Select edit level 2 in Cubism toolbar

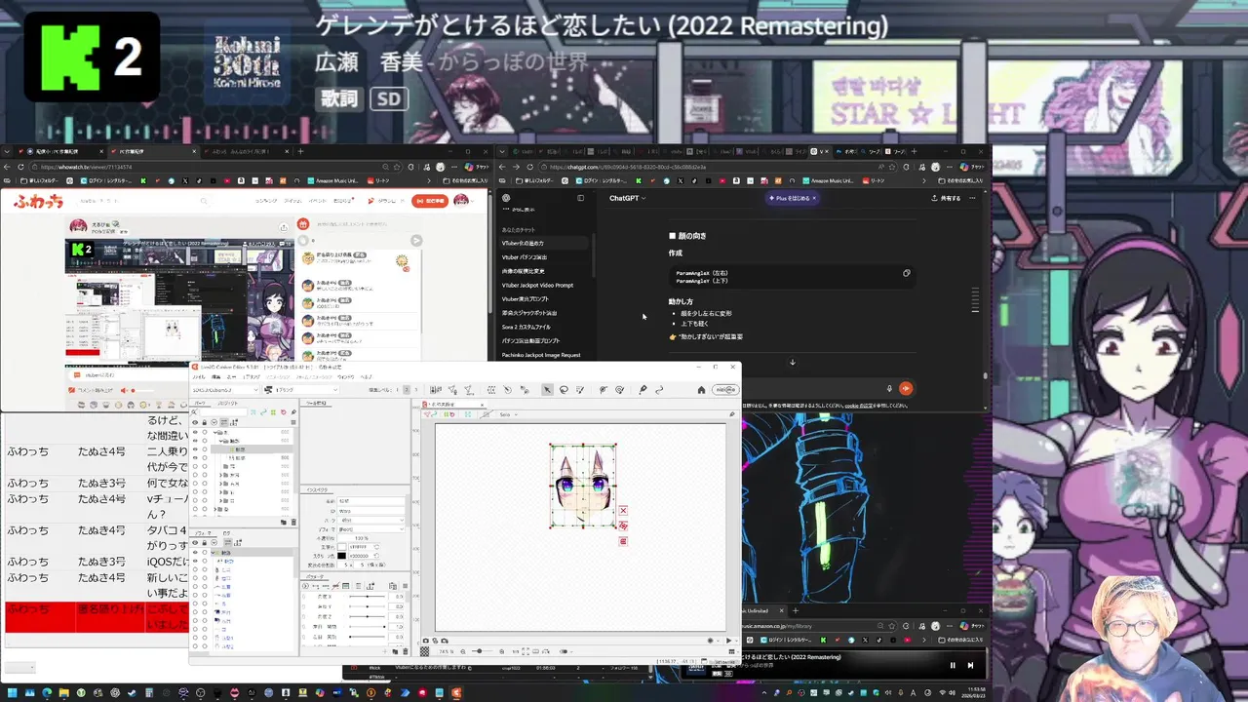click(x=407, y=390)
